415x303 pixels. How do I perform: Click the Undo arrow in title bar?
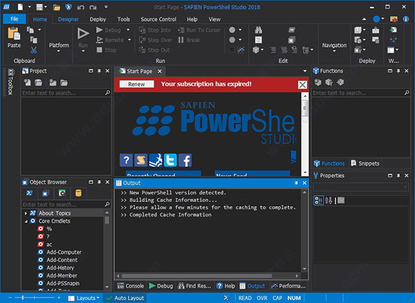click(x=81, y=7)
